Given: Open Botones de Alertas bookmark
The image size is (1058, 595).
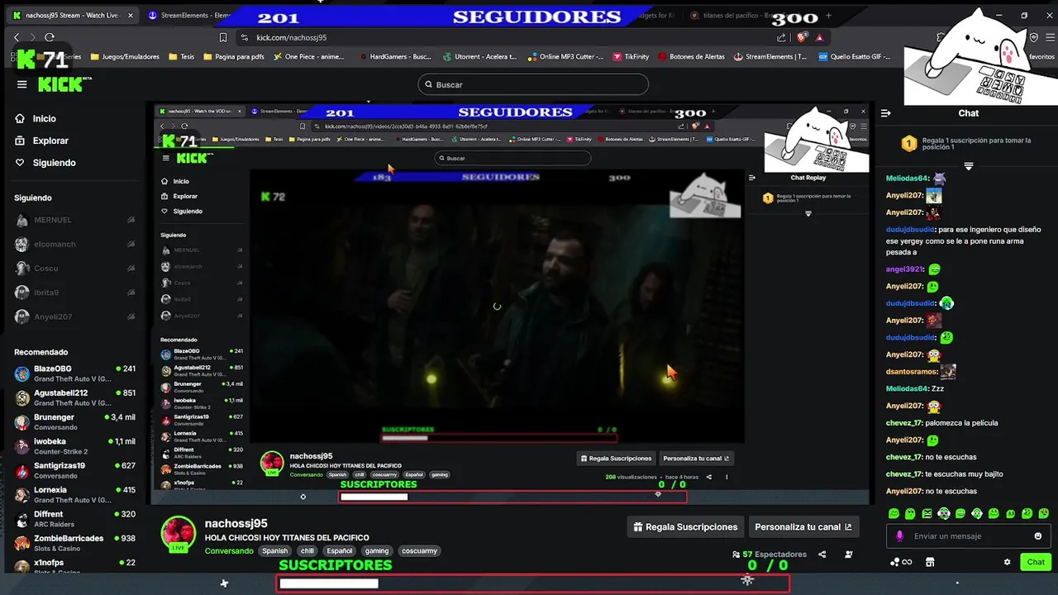Looking at the screenshot, I should tap(692, 57).
